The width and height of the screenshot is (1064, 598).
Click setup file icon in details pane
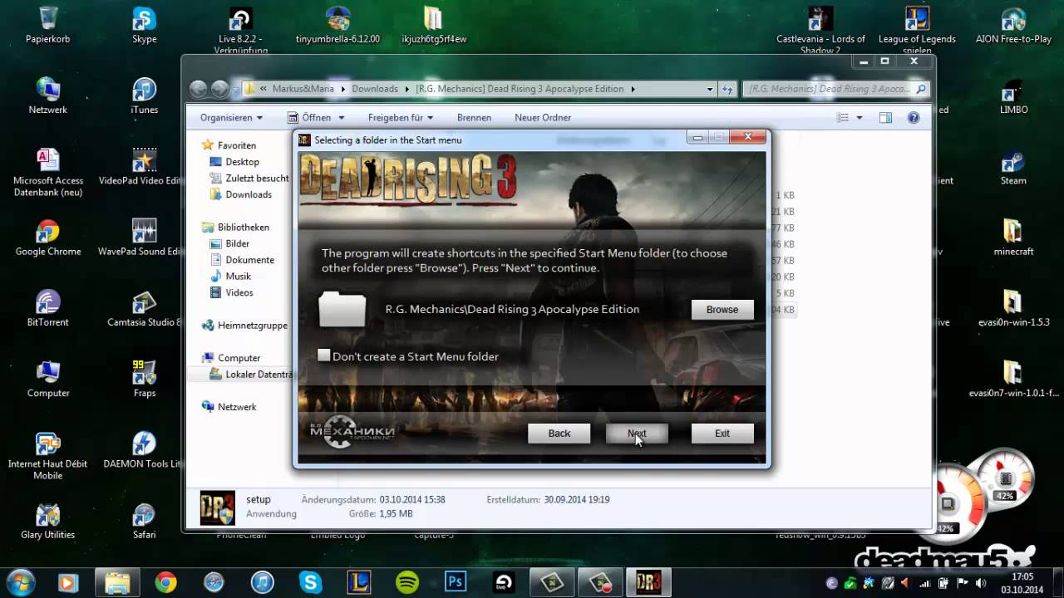tap(218, 508)
